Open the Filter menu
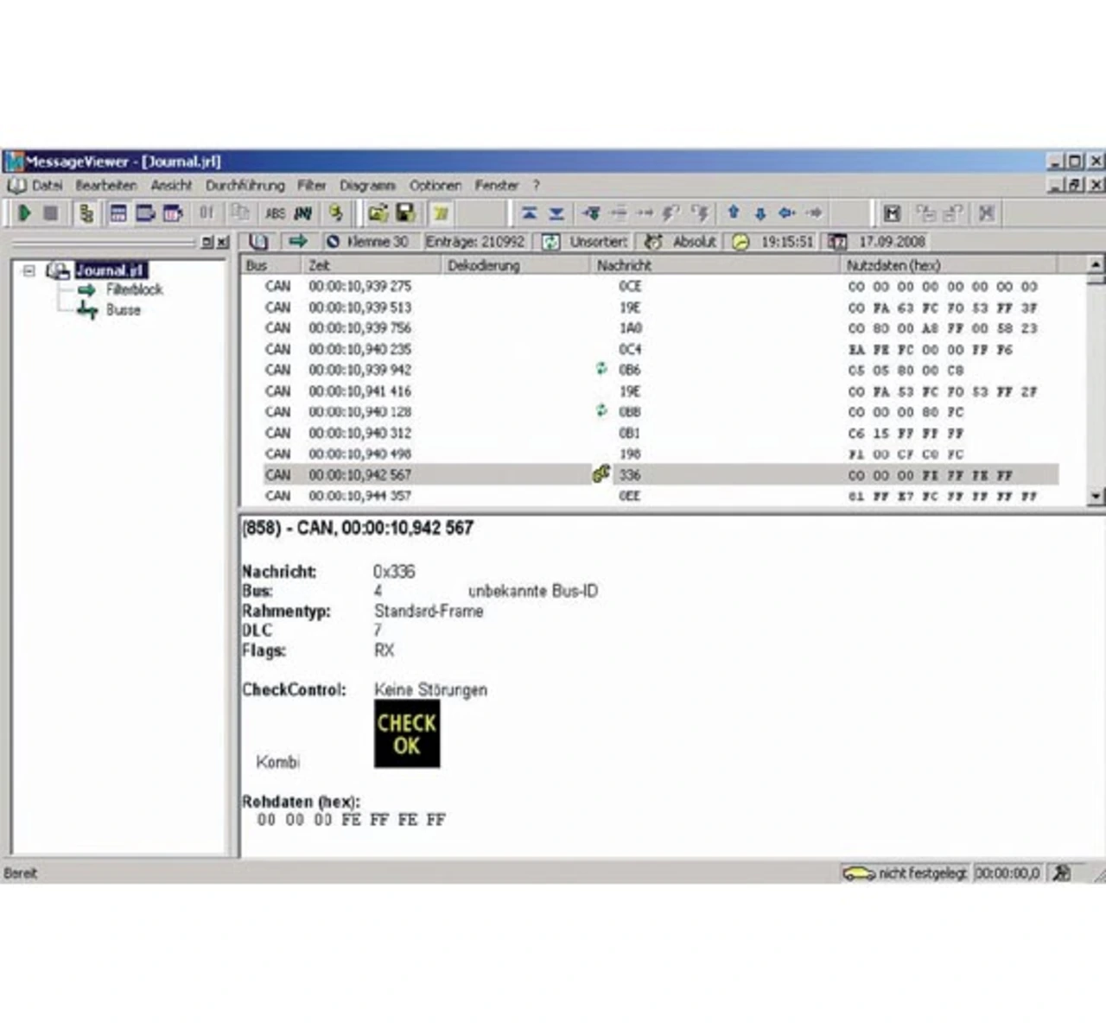The image size is (1106, 1028). [x=311, y=185]
